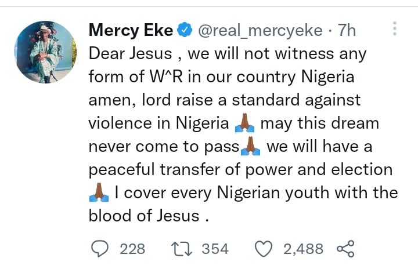Open the share icon
This screenshot has height=269, width=418.
345,249
